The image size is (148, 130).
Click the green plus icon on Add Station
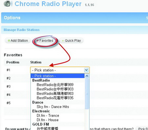pyautogui.click(x=9, y=41)
